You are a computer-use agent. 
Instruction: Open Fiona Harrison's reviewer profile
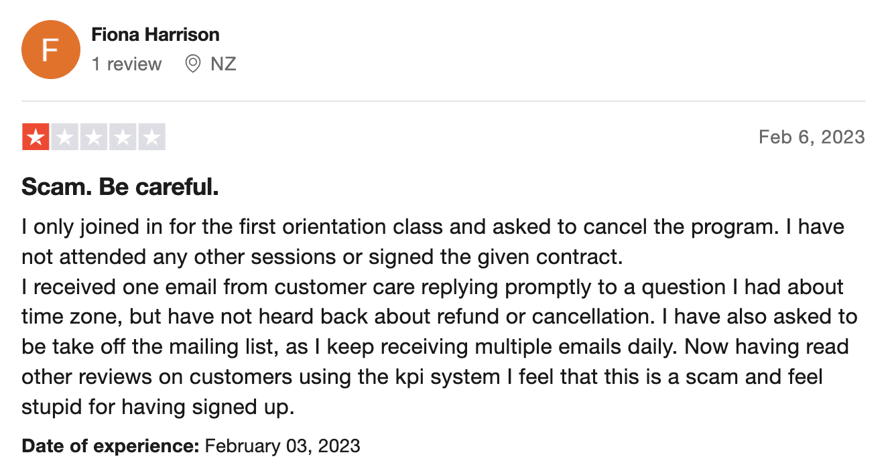(155, 34)
